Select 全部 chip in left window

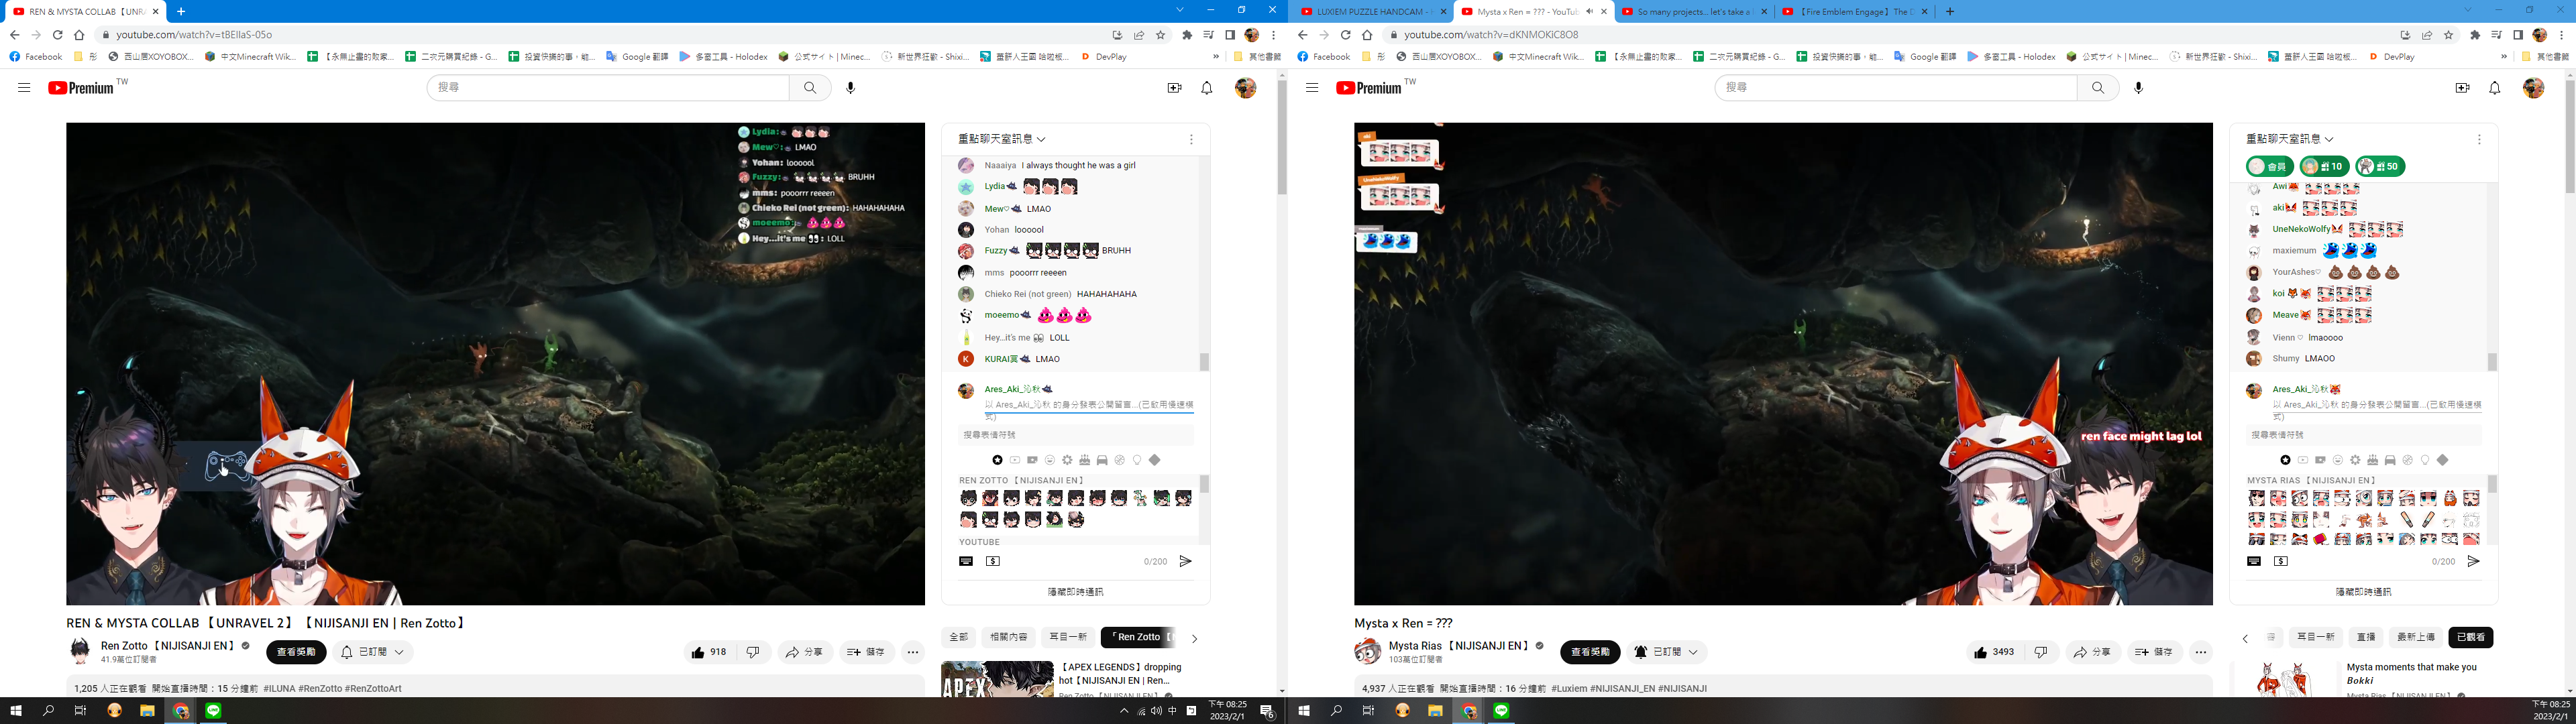(x=958, y=637)
